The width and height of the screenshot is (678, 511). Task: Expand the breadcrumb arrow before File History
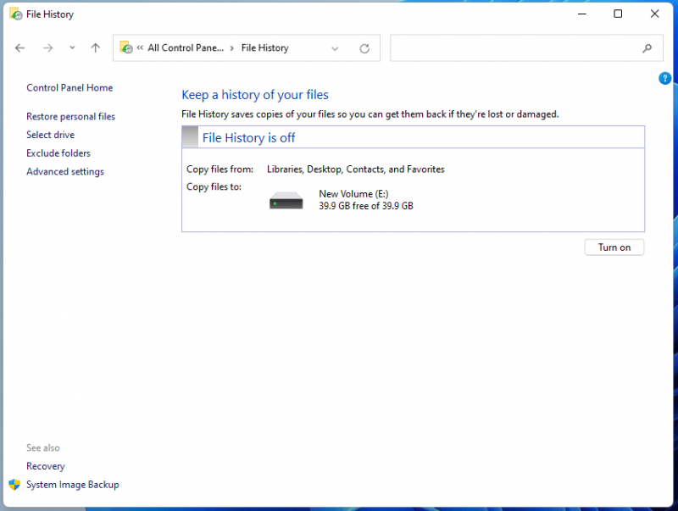pyautogui.click(x=232, y=48)
